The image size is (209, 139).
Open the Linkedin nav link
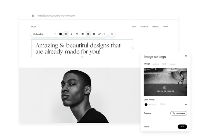pos(156,27)
